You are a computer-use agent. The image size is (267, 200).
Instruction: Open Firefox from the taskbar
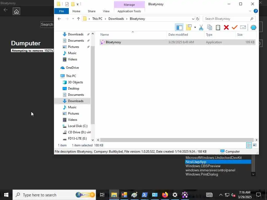pos(165,195)
